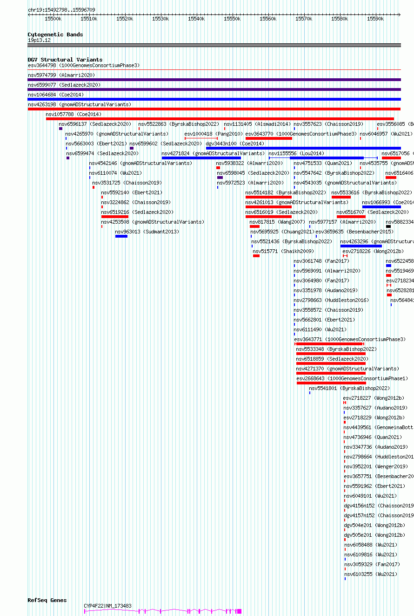Click the Cytogenetic Bands track title
This screenshot has width=414, height=616.
pos(55,34)
